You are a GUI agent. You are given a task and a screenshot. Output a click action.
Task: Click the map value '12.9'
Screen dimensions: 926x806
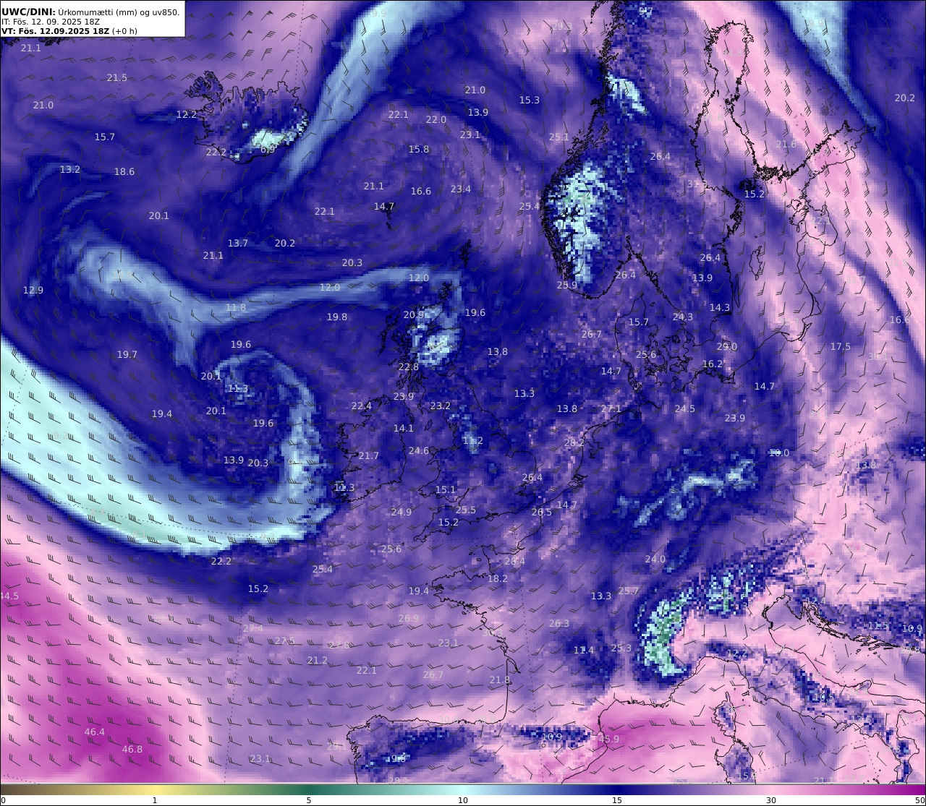(33, 290)
